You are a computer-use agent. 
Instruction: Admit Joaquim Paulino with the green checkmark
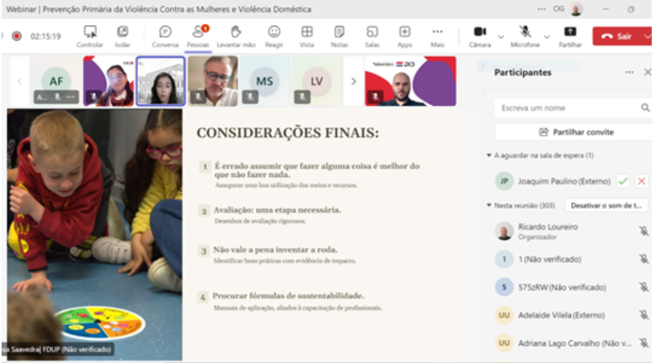(623, 181)
